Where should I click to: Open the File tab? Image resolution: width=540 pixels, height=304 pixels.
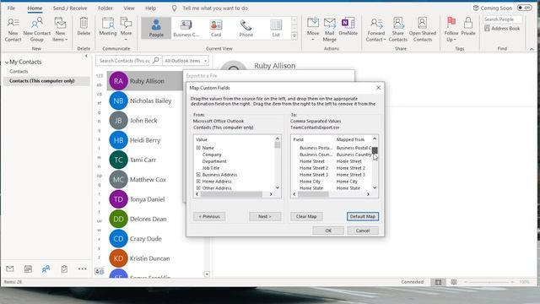(11, 8)
